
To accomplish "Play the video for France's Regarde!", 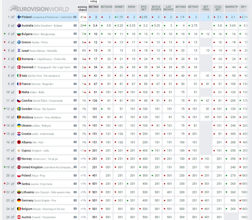I will click(75, 84).
